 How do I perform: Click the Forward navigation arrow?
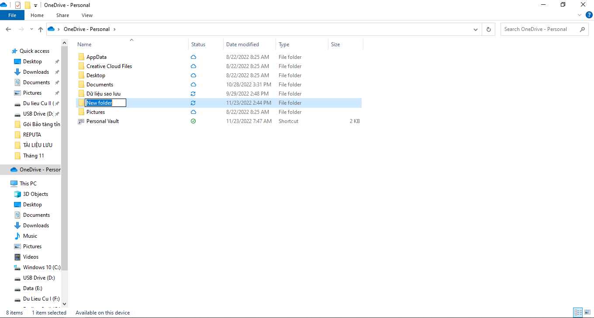click(x=21, y=29)
